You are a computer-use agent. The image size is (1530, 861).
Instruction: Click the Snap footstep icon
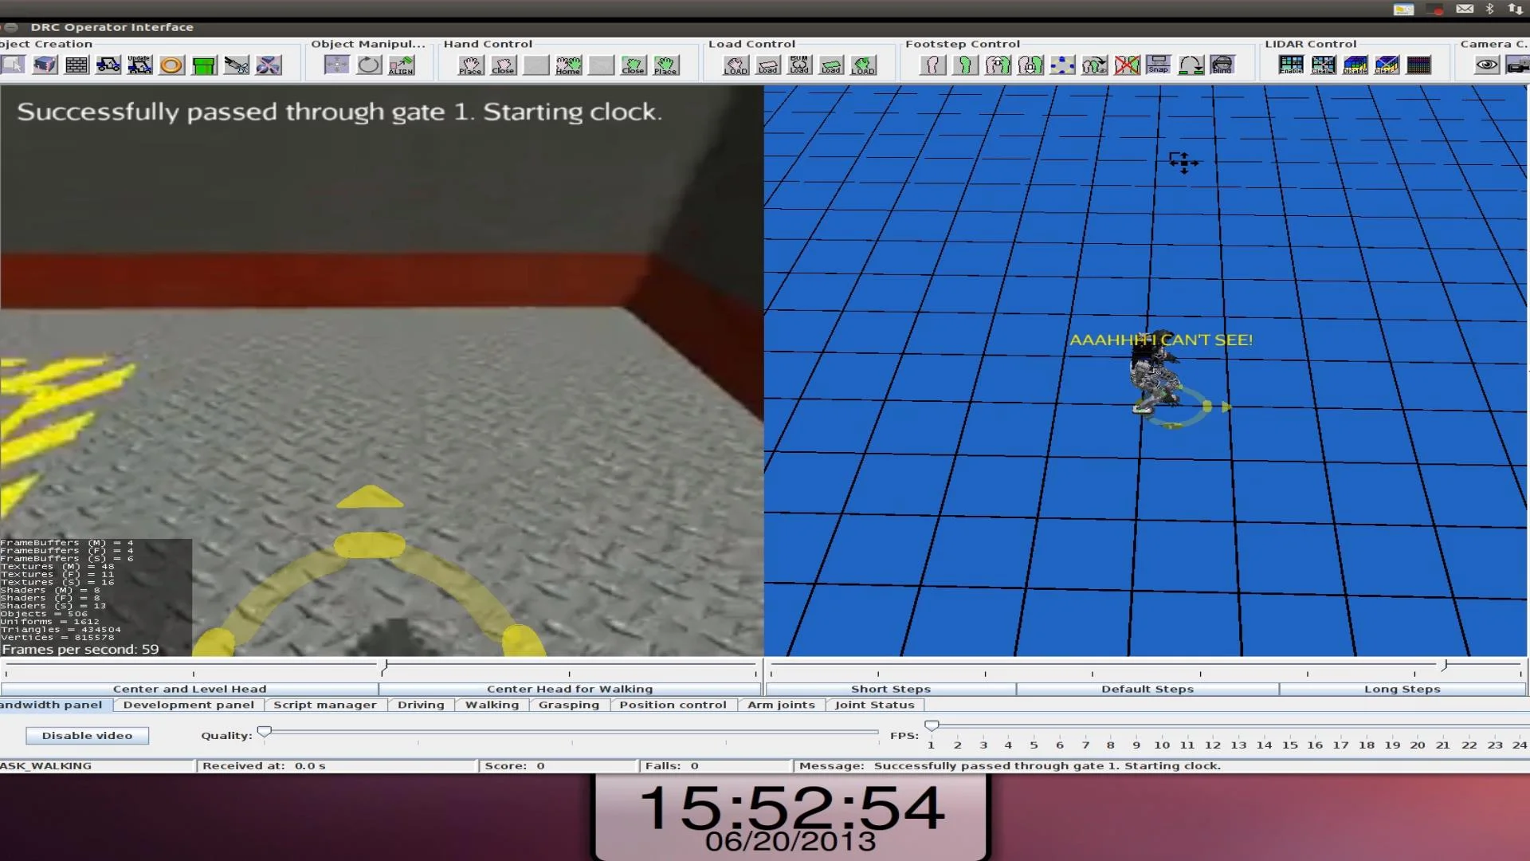click(x=1159, y=65)
